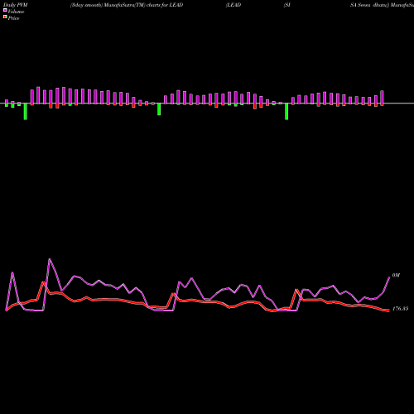414x414 pixels.
Task: Click the Volume legend color swatch
Action: tap(5, 10)
